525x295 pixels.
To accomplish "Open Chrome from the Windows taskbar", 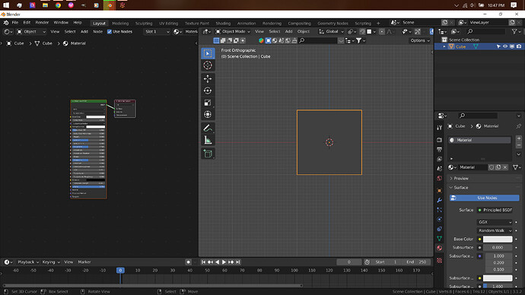I will pos(58,5).
